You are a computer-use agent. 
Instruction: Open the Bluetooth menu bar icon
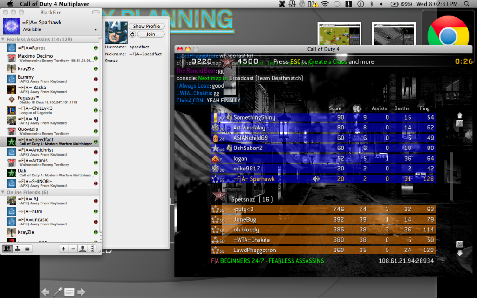[371, 4]
